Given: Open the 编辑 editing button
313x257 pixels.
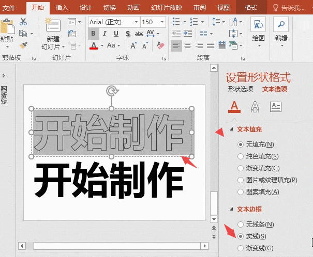Looking at the screenshot, I should (x=281, y=32).
